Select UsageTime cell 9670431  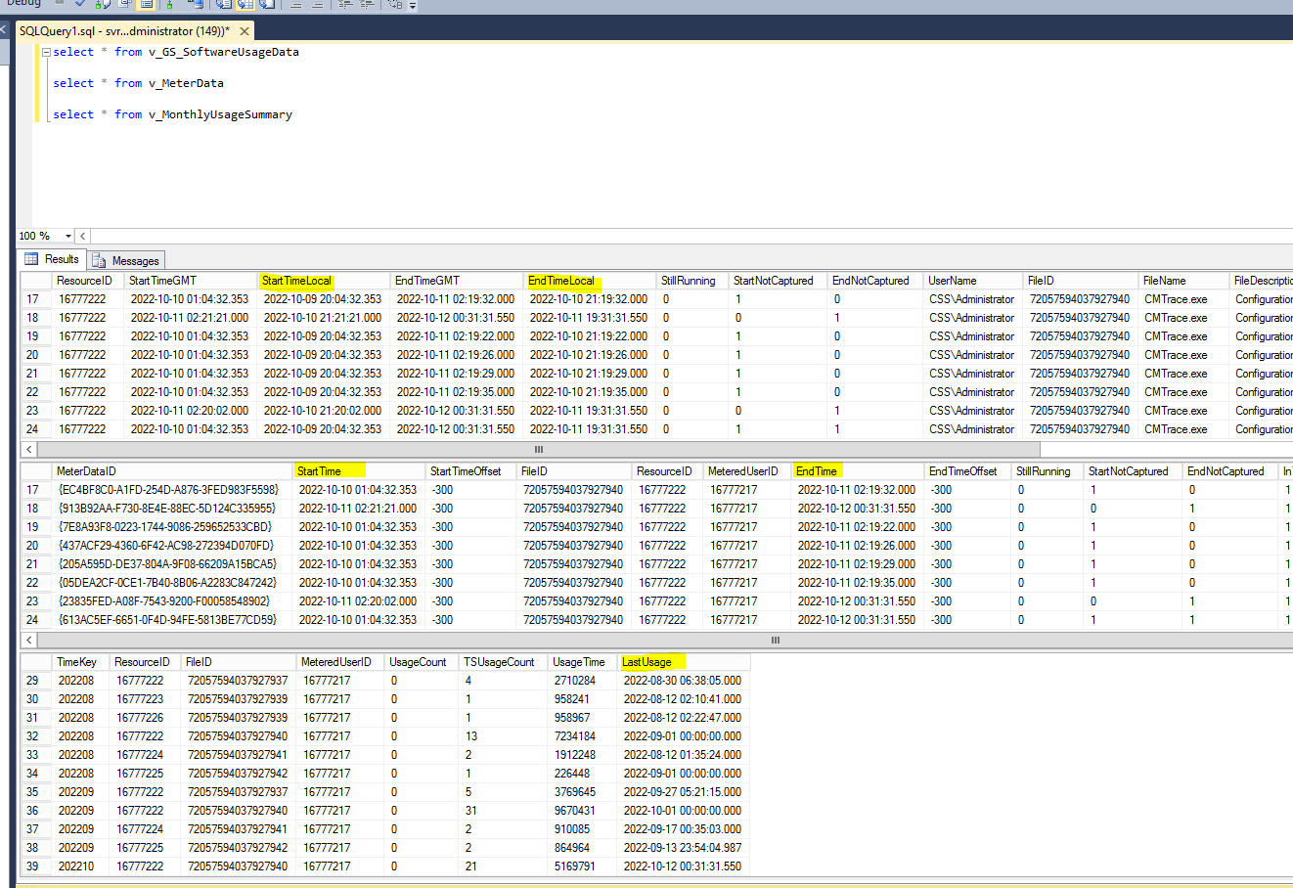coord(583,811)
